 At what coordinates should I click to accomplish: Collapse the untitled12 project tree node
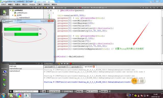click(x=10, y=10)
